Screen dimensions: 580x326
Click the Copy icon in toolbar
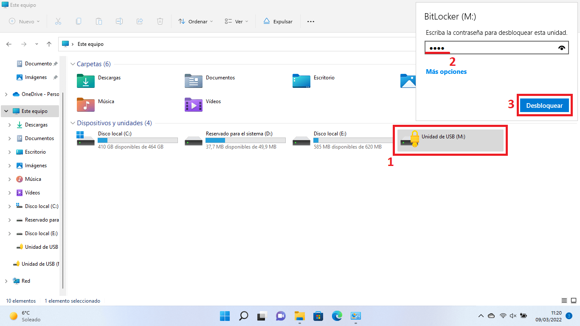[79, 21]
